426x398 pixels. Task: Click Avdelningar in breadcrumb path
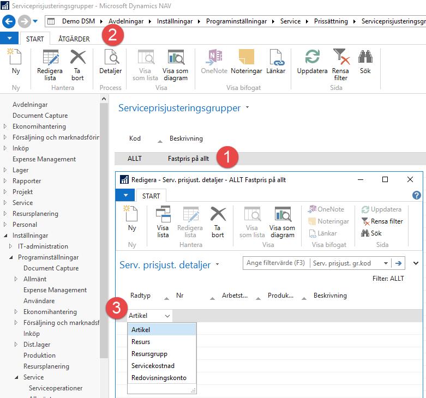(x=126, y=21)
